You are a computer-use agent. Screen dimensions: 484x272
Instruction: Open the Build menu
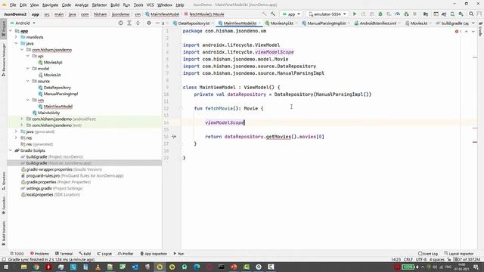115,5
